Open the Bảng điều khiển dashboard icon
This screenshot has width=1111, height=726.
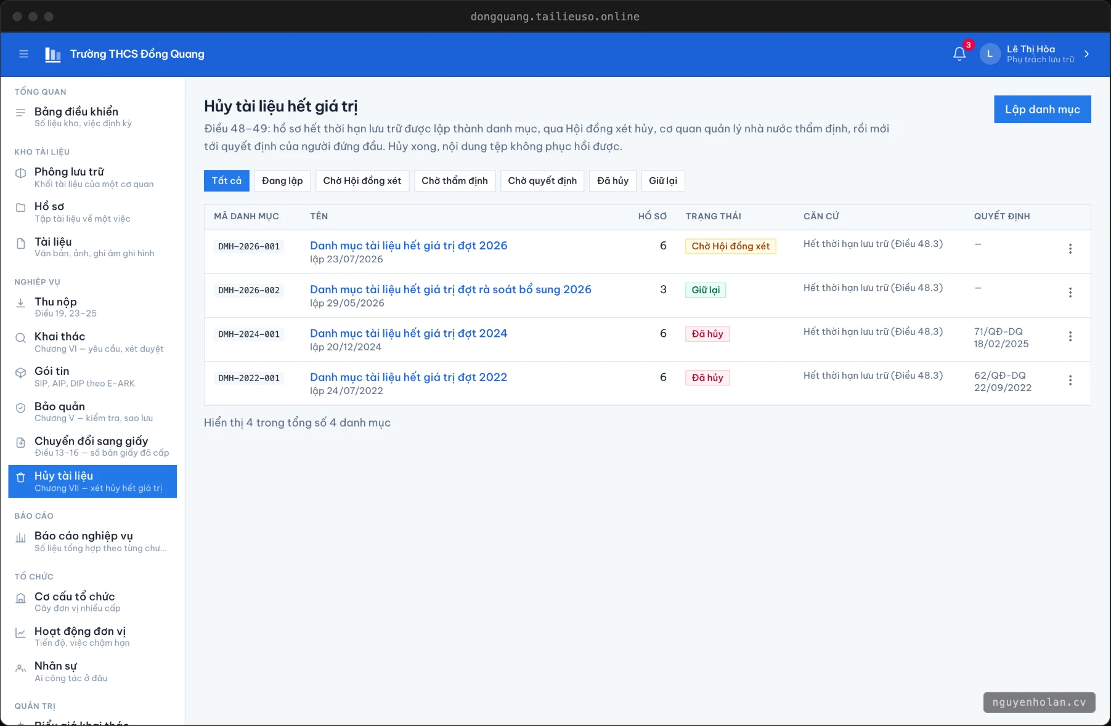point(21,112)
